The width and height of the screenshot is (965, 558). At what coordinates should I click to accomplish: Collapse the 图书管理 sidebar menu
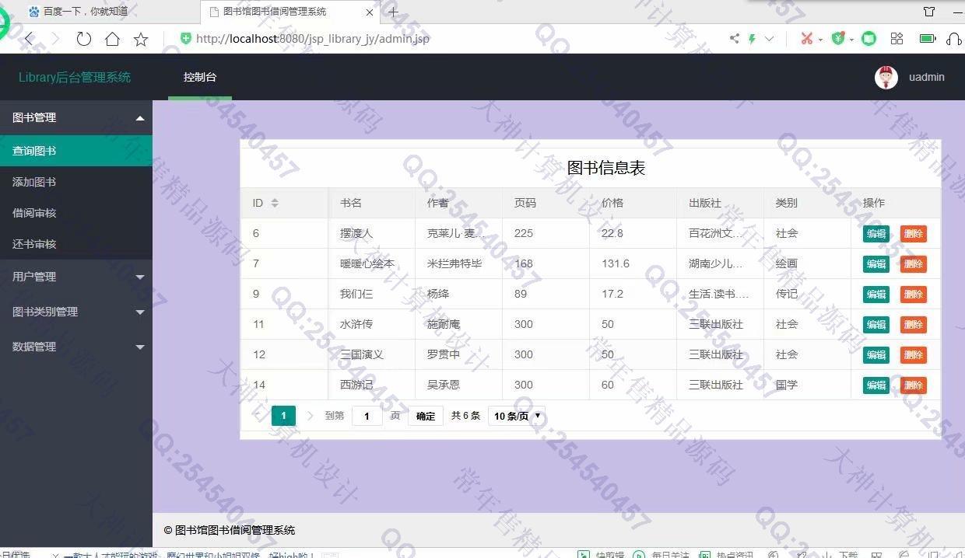(76, 117)
